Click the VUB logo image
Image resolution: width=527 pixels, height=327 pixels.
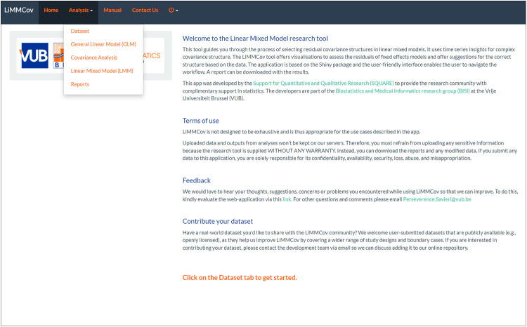click(34, 55)
